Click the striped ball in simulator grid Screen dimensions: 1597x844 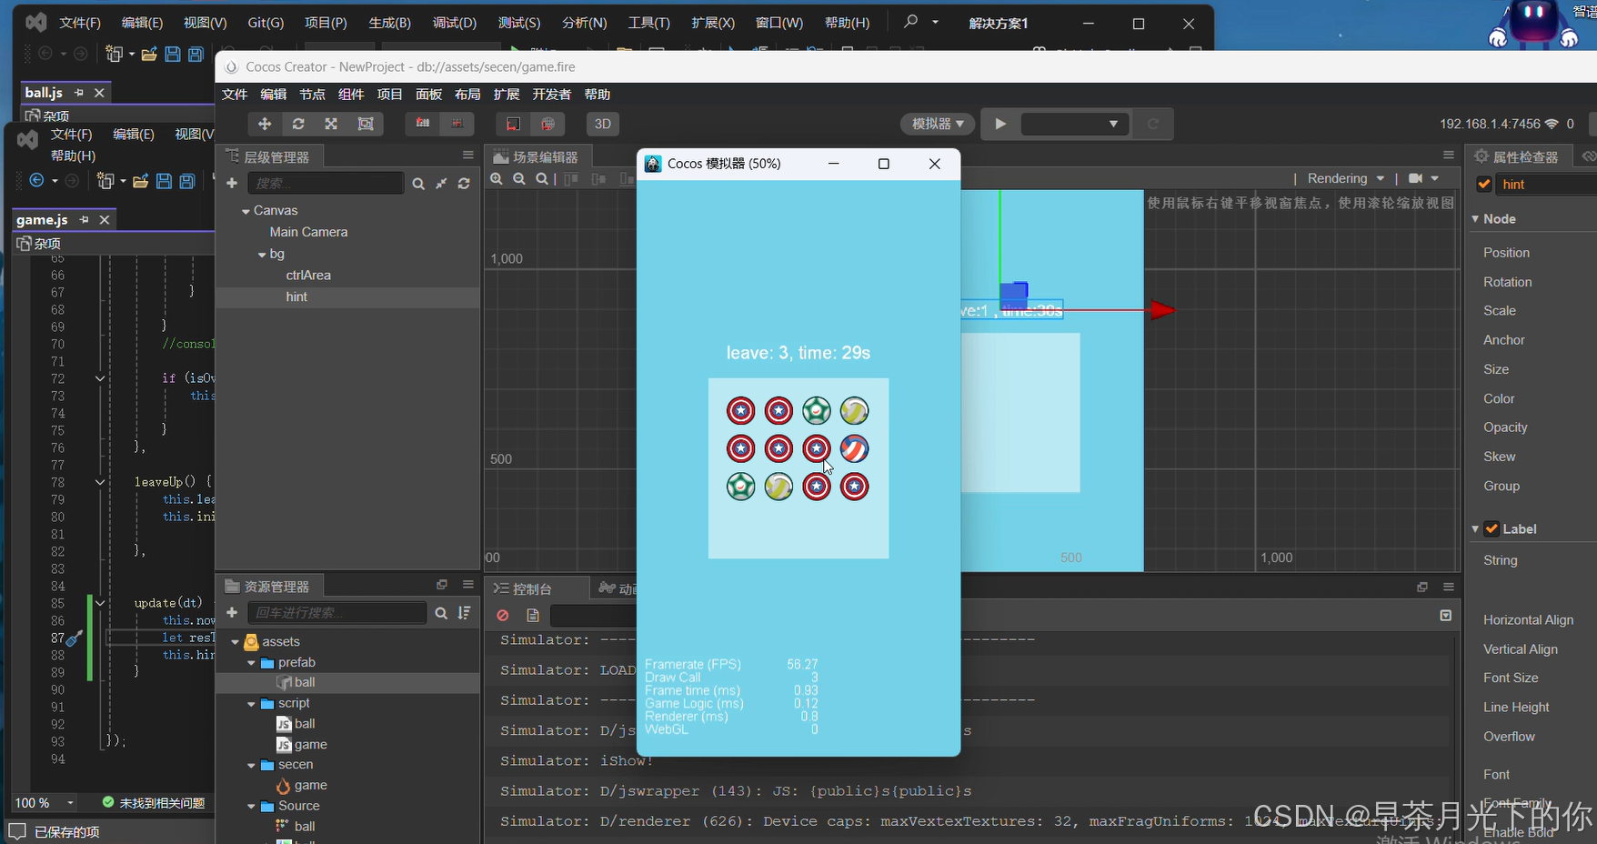(854, 448)
